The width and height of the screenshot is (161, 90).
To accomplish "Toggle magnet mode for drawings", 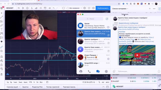I will pos(2,56).
